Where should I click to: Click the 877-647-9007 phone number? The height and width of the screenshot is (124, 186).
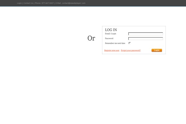click(48, 3)
